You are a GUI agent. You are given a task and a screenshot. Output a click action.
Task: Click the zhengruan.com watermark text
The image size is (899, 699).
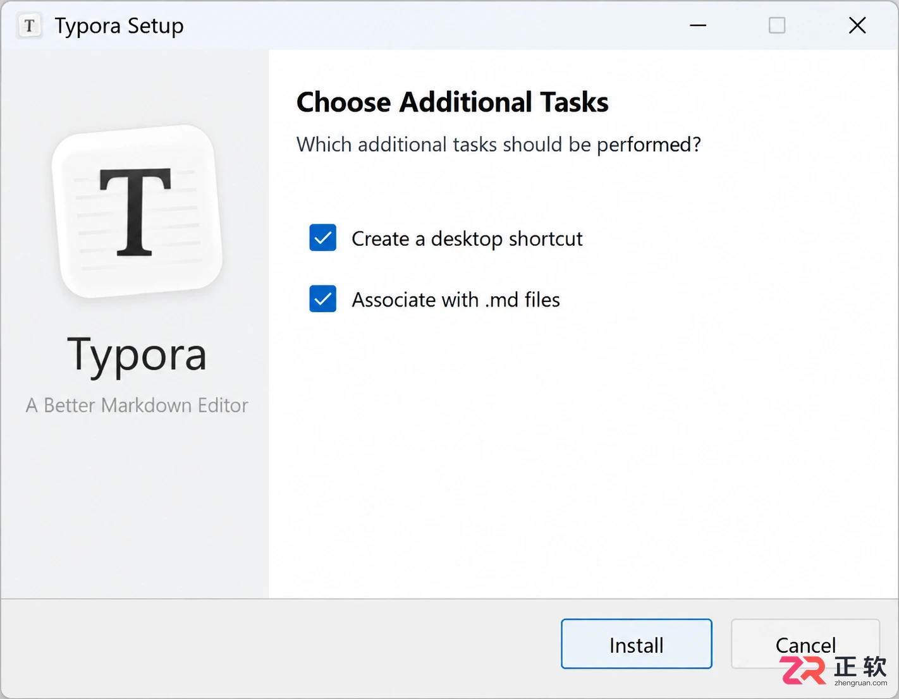click(860, 683)
